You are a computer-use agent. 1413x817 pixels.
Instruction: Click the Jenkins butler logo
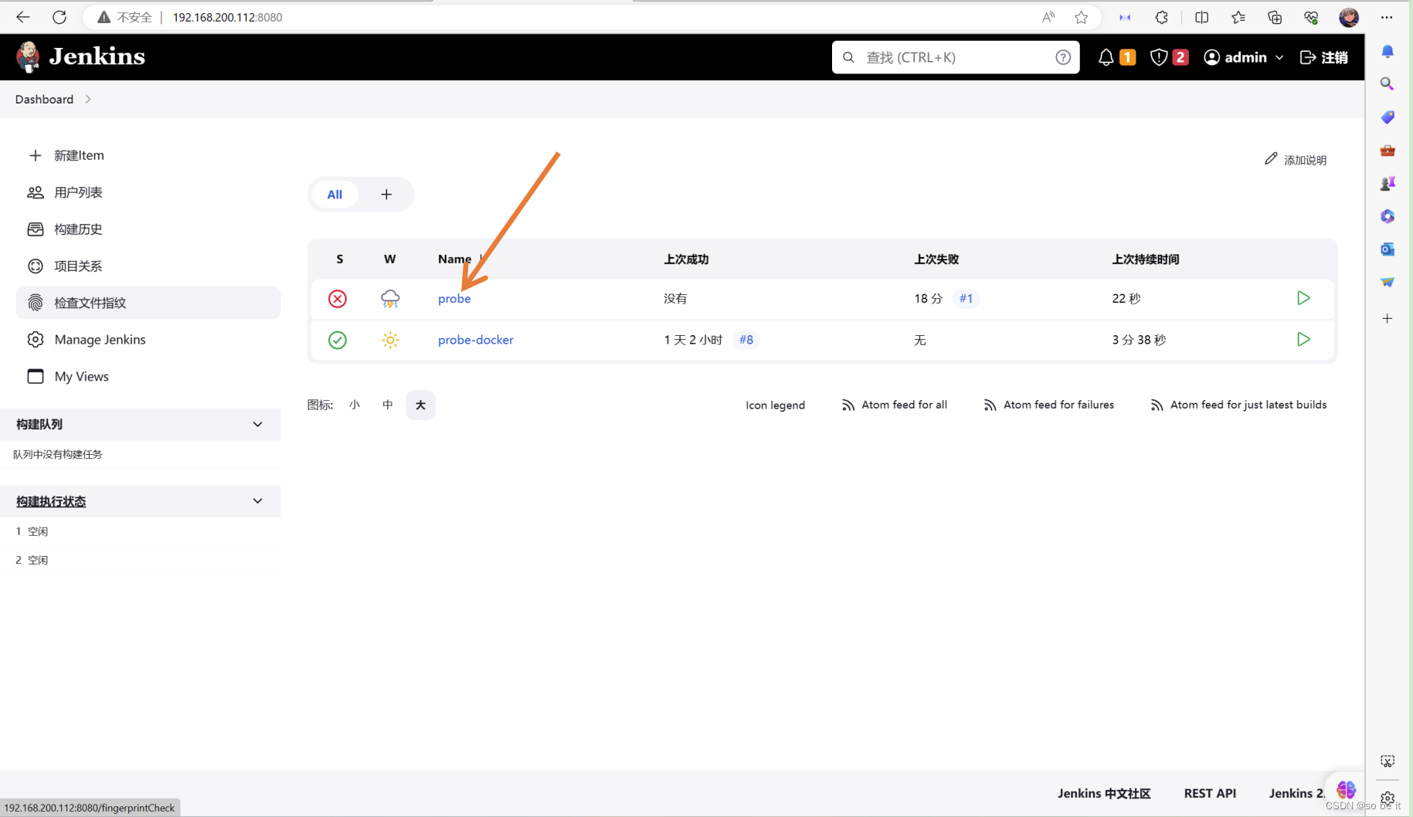28,57
